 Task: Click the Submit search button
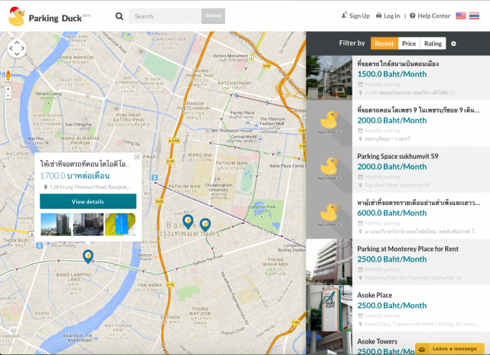tap(213, 16)
